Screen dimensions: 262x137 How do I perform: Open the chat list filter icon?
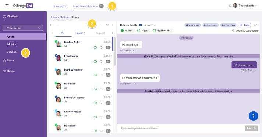[x=107, y=25]
